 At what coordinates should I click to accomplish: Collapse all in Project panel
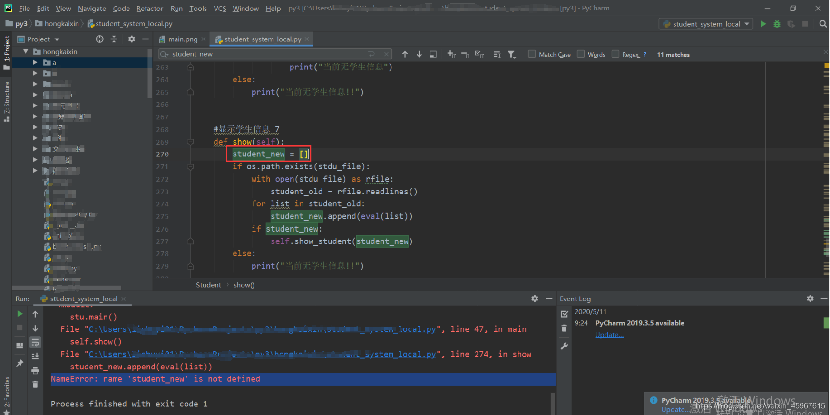[114, 39]
